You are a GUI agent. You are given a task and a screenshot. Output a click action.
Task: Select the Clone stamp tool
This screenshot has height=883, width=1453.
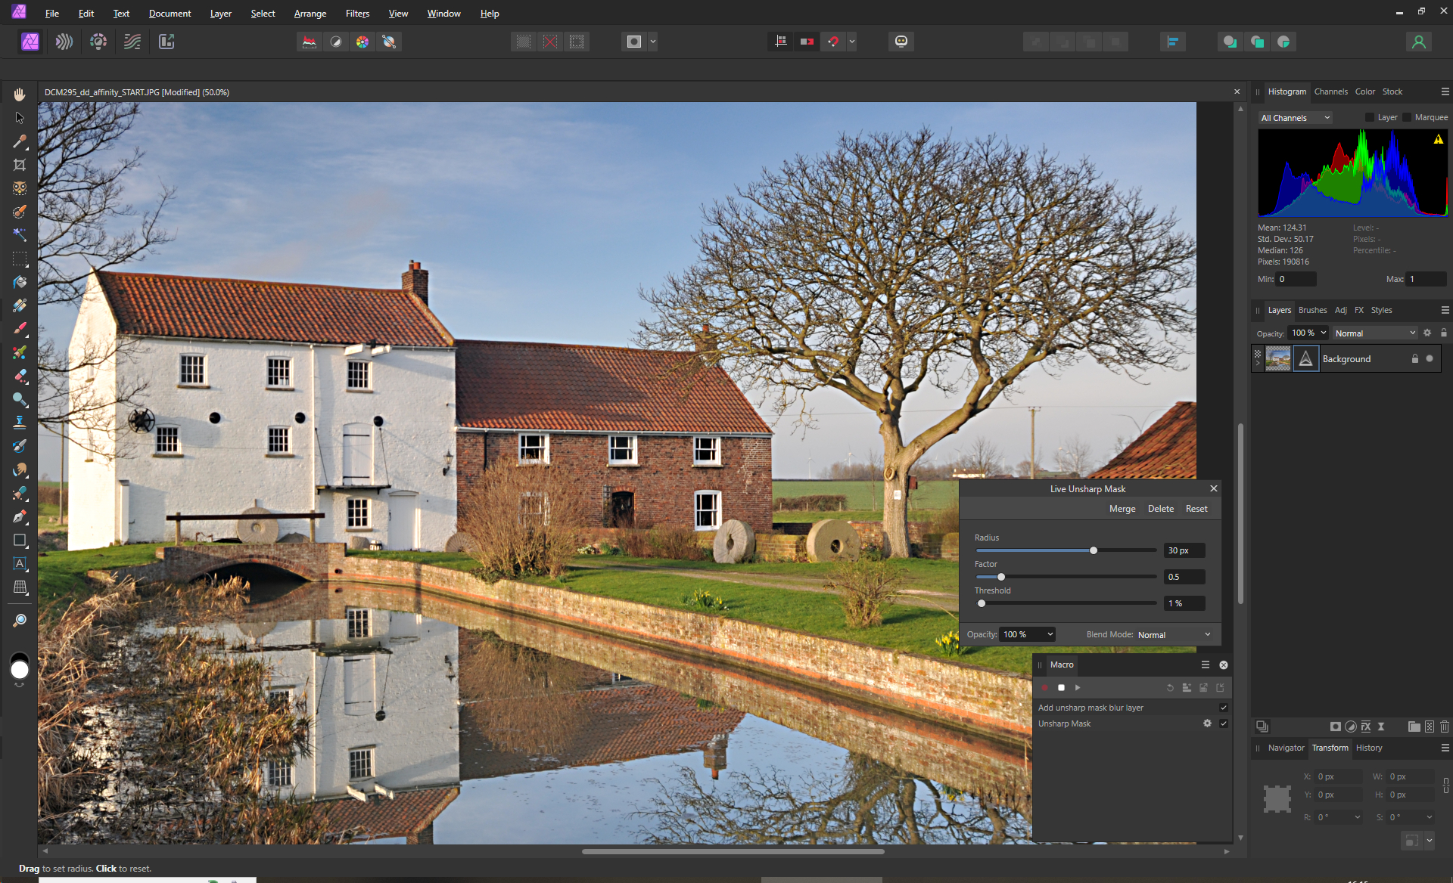pyautogui.click(x=20, y=423)
